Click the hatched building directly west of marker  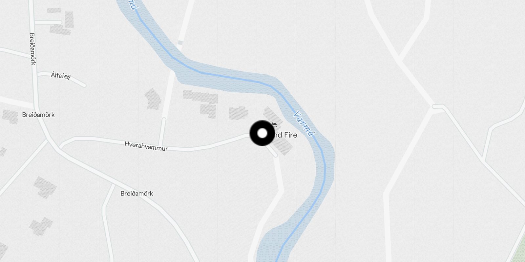pyautogui.click(x=238, y=113)
